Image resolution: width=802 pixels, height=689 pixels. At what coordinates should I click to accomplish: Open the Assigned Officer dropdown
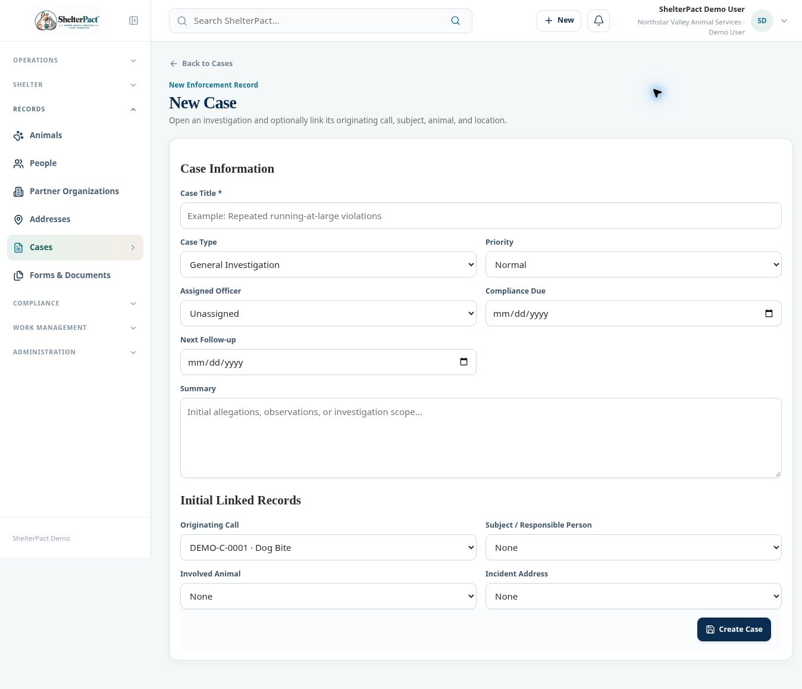pos(328,313)
